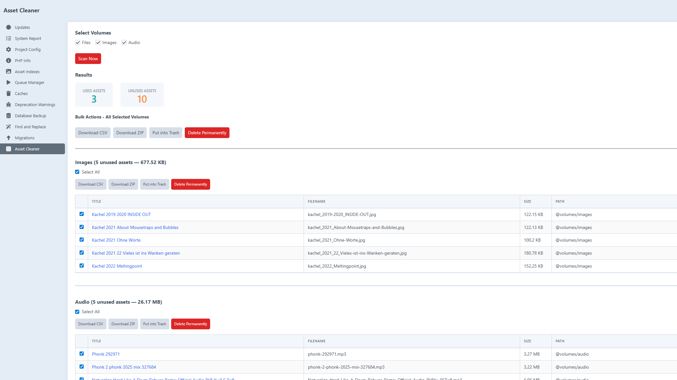Click bulk Download ZIP for all volumes
Viewport: 677px width, 380px height.
pyautogui.click(x=130, y=133)
